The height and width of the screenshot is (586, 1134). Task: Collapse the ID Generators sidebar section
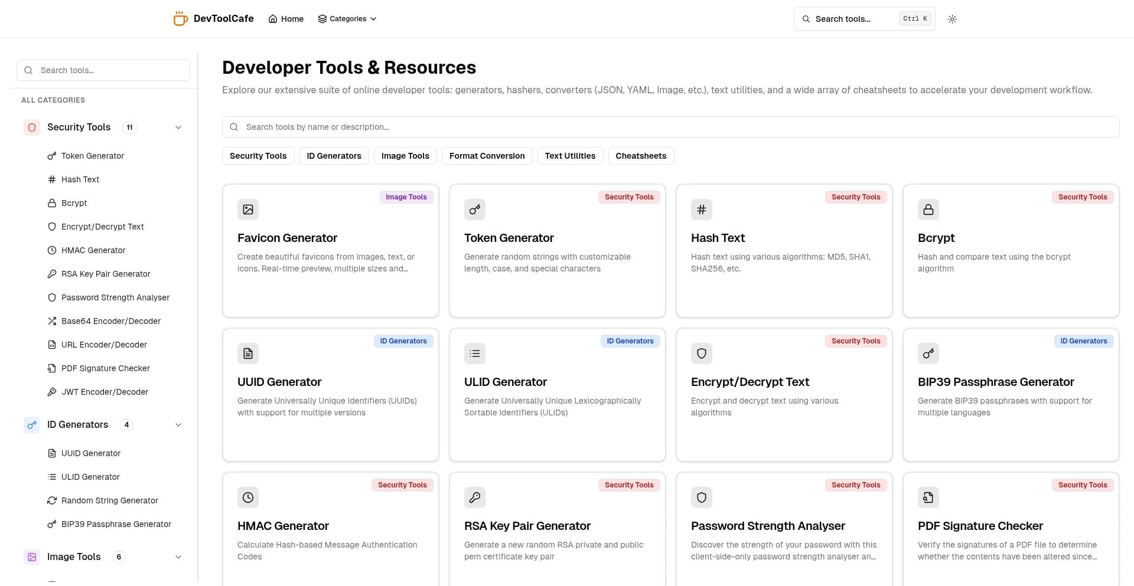tap(178, 425)
